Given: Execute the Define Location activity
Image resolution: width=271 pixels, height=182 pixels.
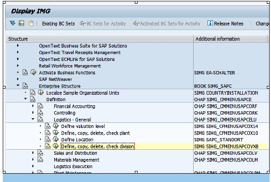Looking at the screenshot, I should tap(56, 140).
